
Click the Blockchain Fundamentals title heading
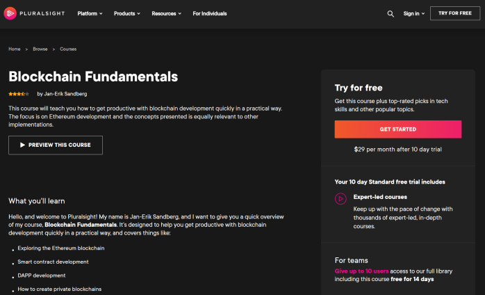93,77
